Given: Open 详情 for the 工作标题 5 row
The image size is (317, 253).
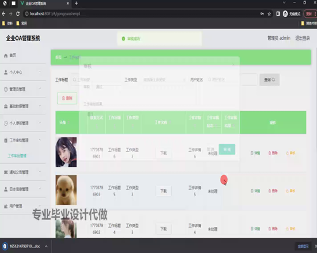Looking at the screenshot, I should click(x=256, y=191).
